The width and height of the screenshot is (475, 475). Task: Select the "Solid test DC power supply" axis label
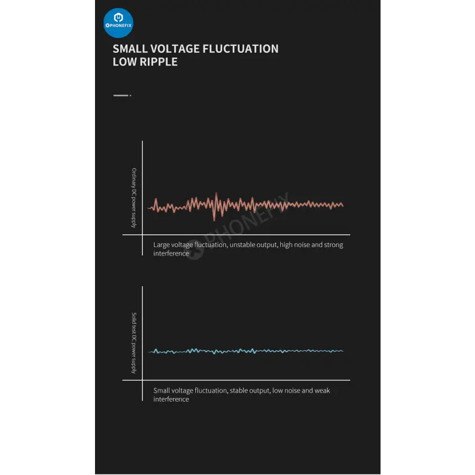click(x=134, y=343)
